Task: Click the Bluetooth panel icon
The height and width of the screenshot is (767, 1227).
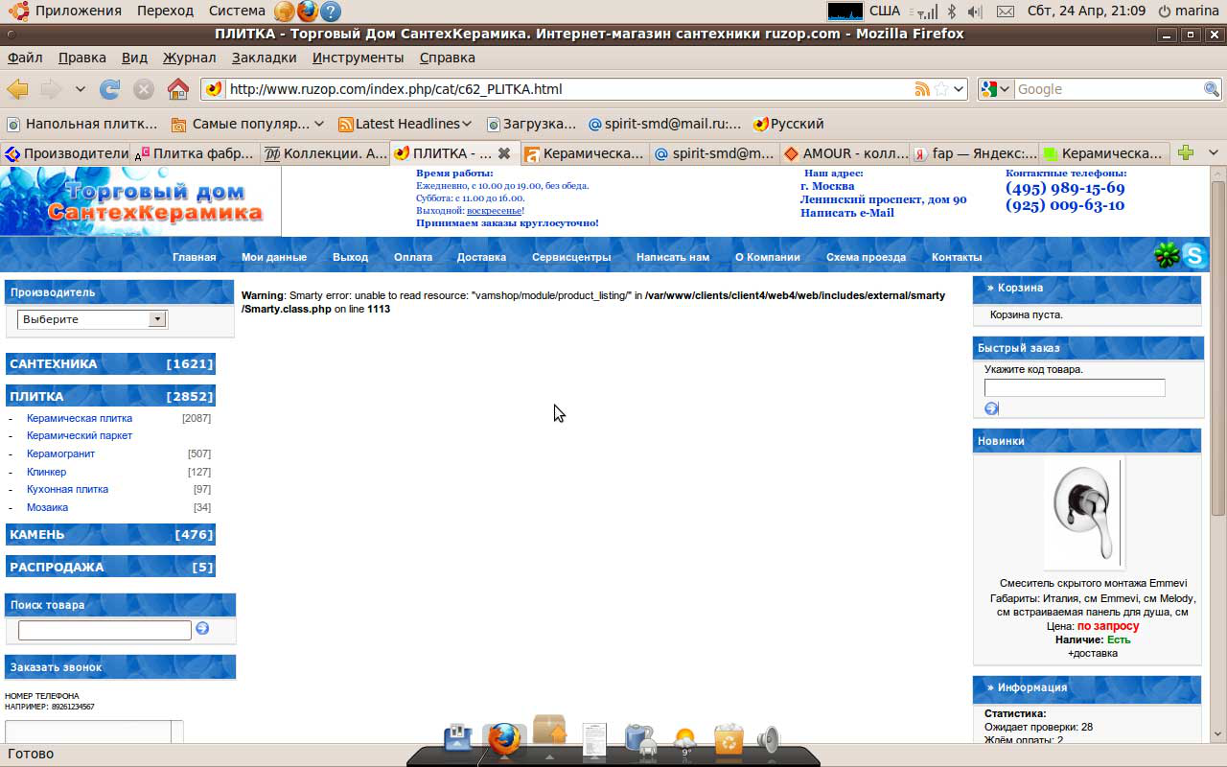Action: [x=952, y=12]
